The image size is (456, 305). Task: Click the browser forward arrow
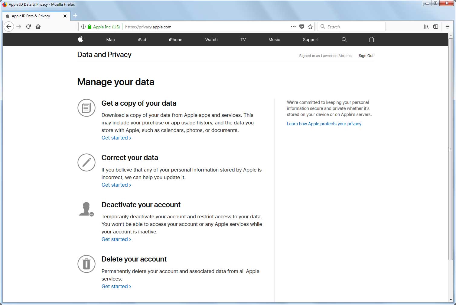click(x=19, y=27)
